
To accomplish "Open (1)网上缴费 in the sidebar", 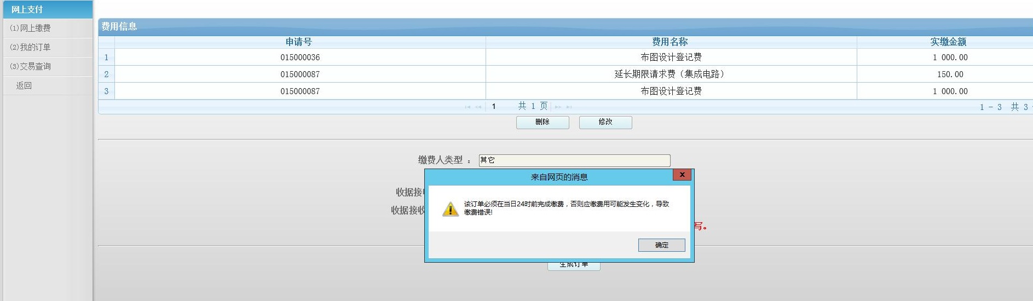I will (31, 28).
